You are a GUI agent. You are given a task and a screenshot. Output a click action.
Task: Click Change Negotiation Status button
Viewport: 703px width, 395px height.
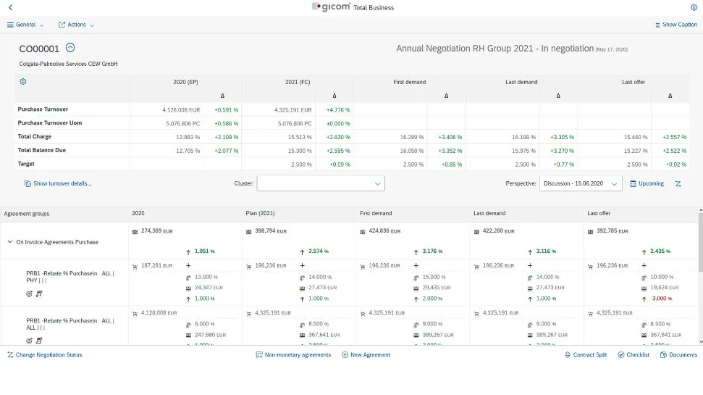point(44,355)
